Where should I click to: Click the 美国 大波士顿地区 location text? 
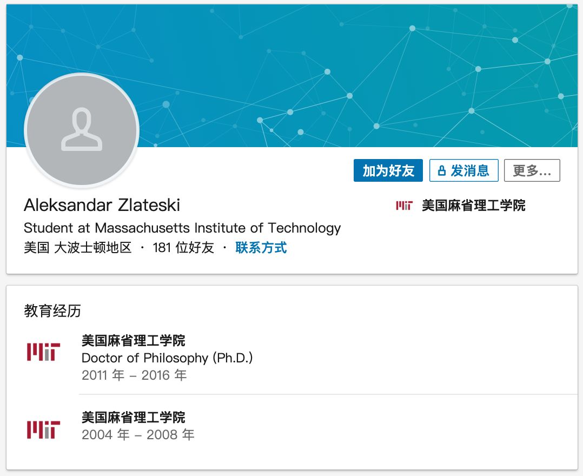pyautogui.click(x=78, y=248)
